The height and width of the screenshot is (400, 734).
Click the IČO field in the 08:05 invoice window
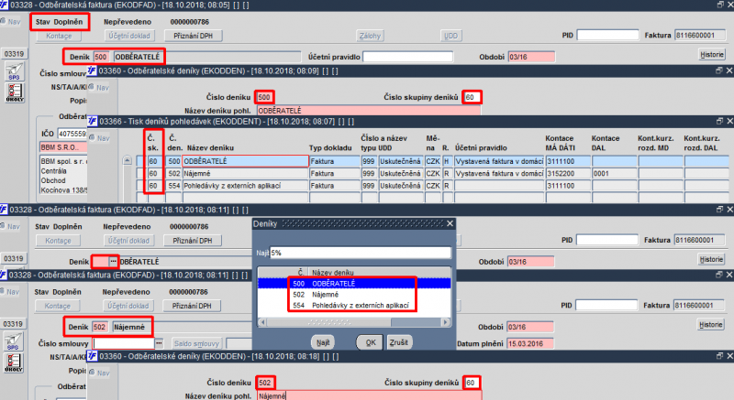coord(72,134)
